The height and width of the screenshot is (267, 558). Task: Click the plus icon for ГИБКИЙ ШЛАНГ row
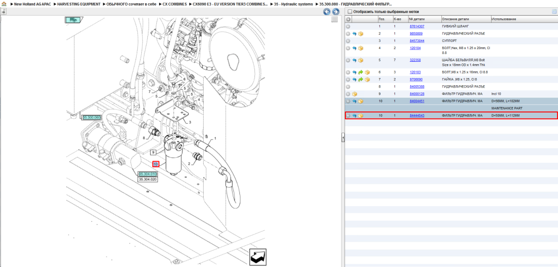(x=348, y=26)
